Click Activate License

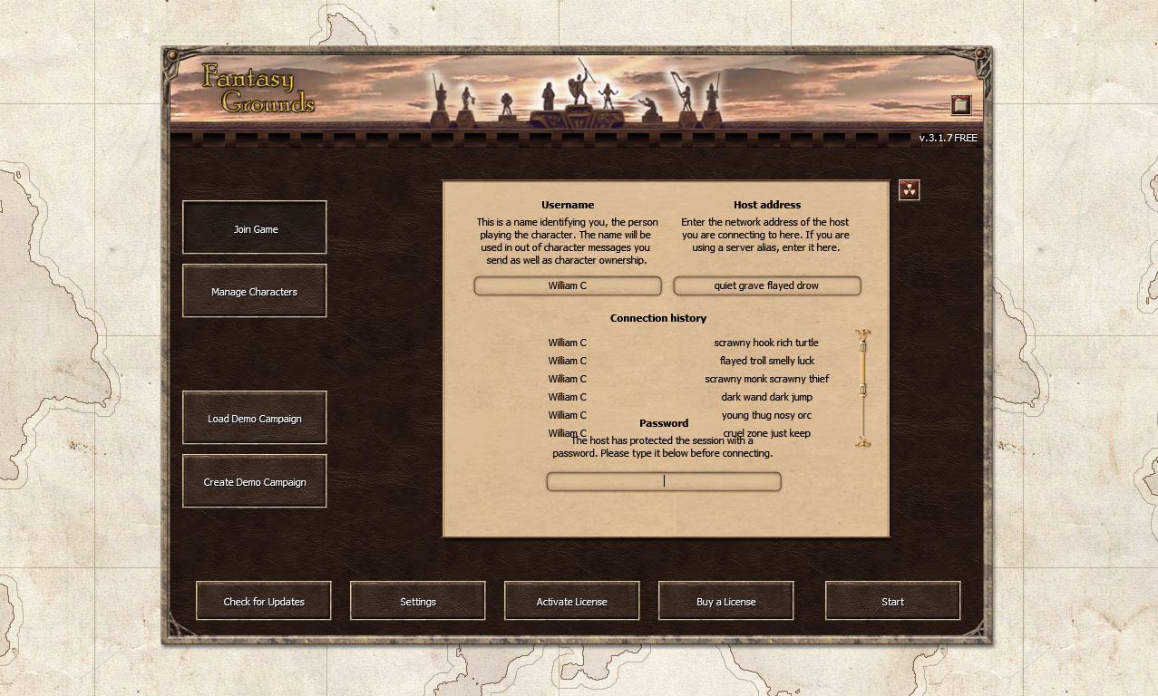572,601
